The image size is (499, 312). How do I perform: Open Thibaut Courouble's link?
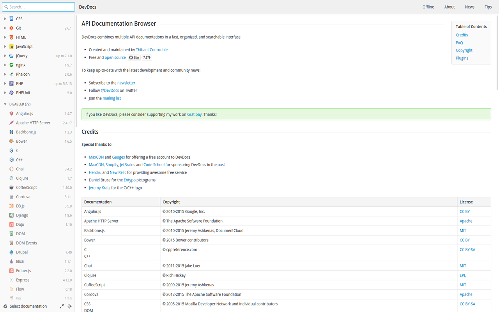click(152, 50)
